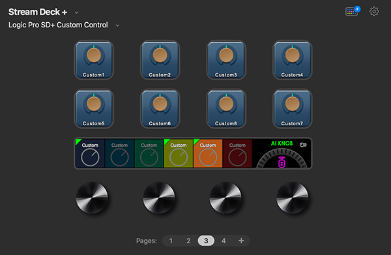Image resolution: width=391 pixels, height=255 pixels.
Task: Click the magenta remote icon in AI KNOB
Action: (282, 162)
